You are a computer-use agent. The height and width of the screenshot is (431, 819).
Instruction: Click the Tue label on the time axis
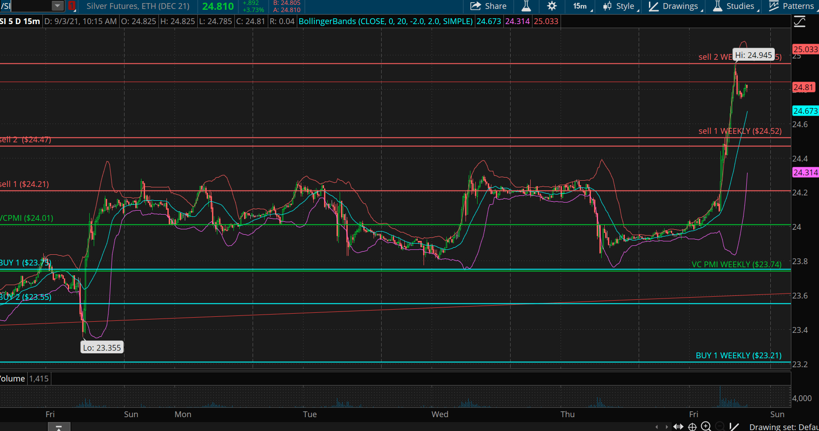pos(310,414)
